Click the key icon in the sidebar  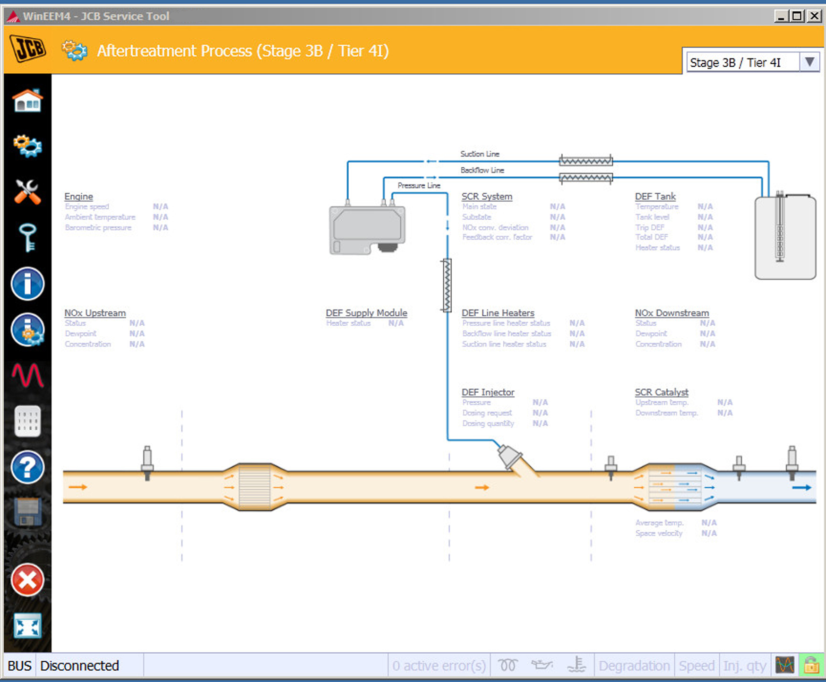[x=27, y=238]
